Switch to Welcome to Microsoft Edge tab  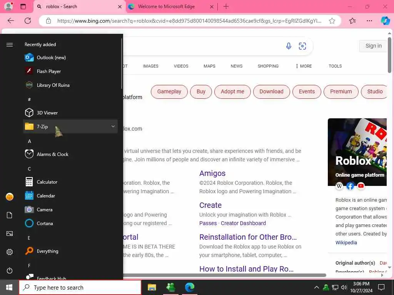[x=171, y=7]
